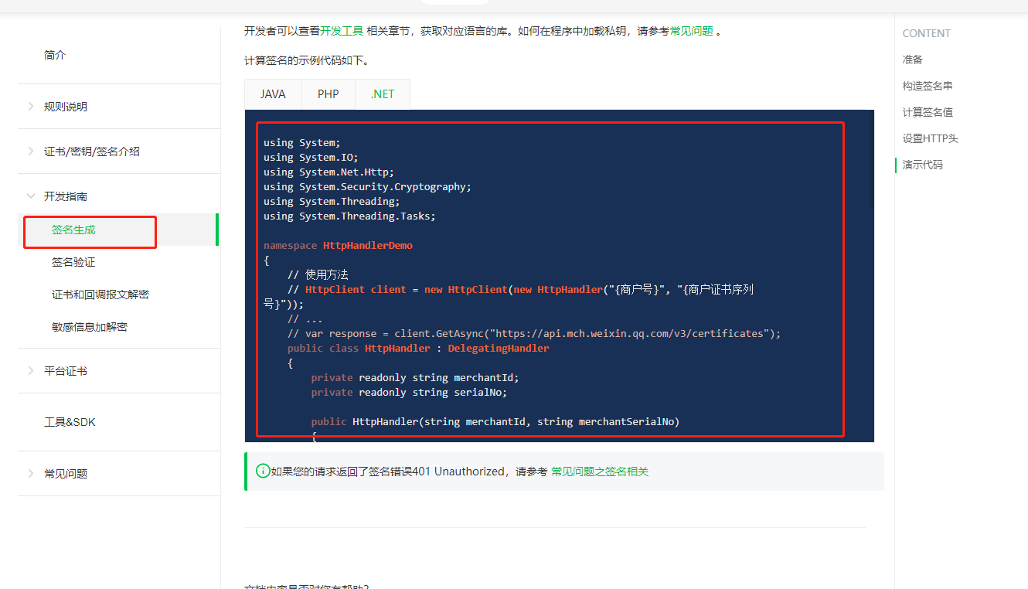Open 证书和回调报文解密 page

coord(100,294)
